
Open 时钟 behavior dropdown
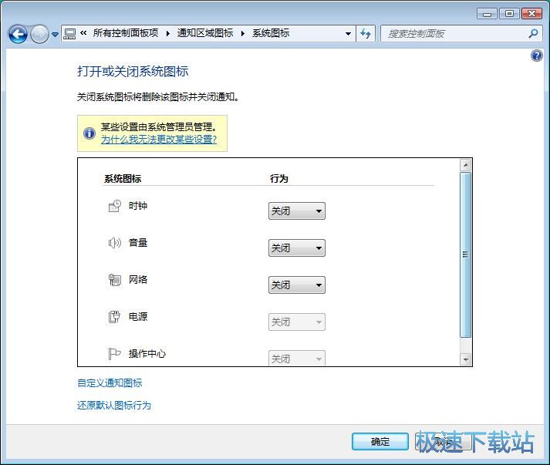click(297, 211)
